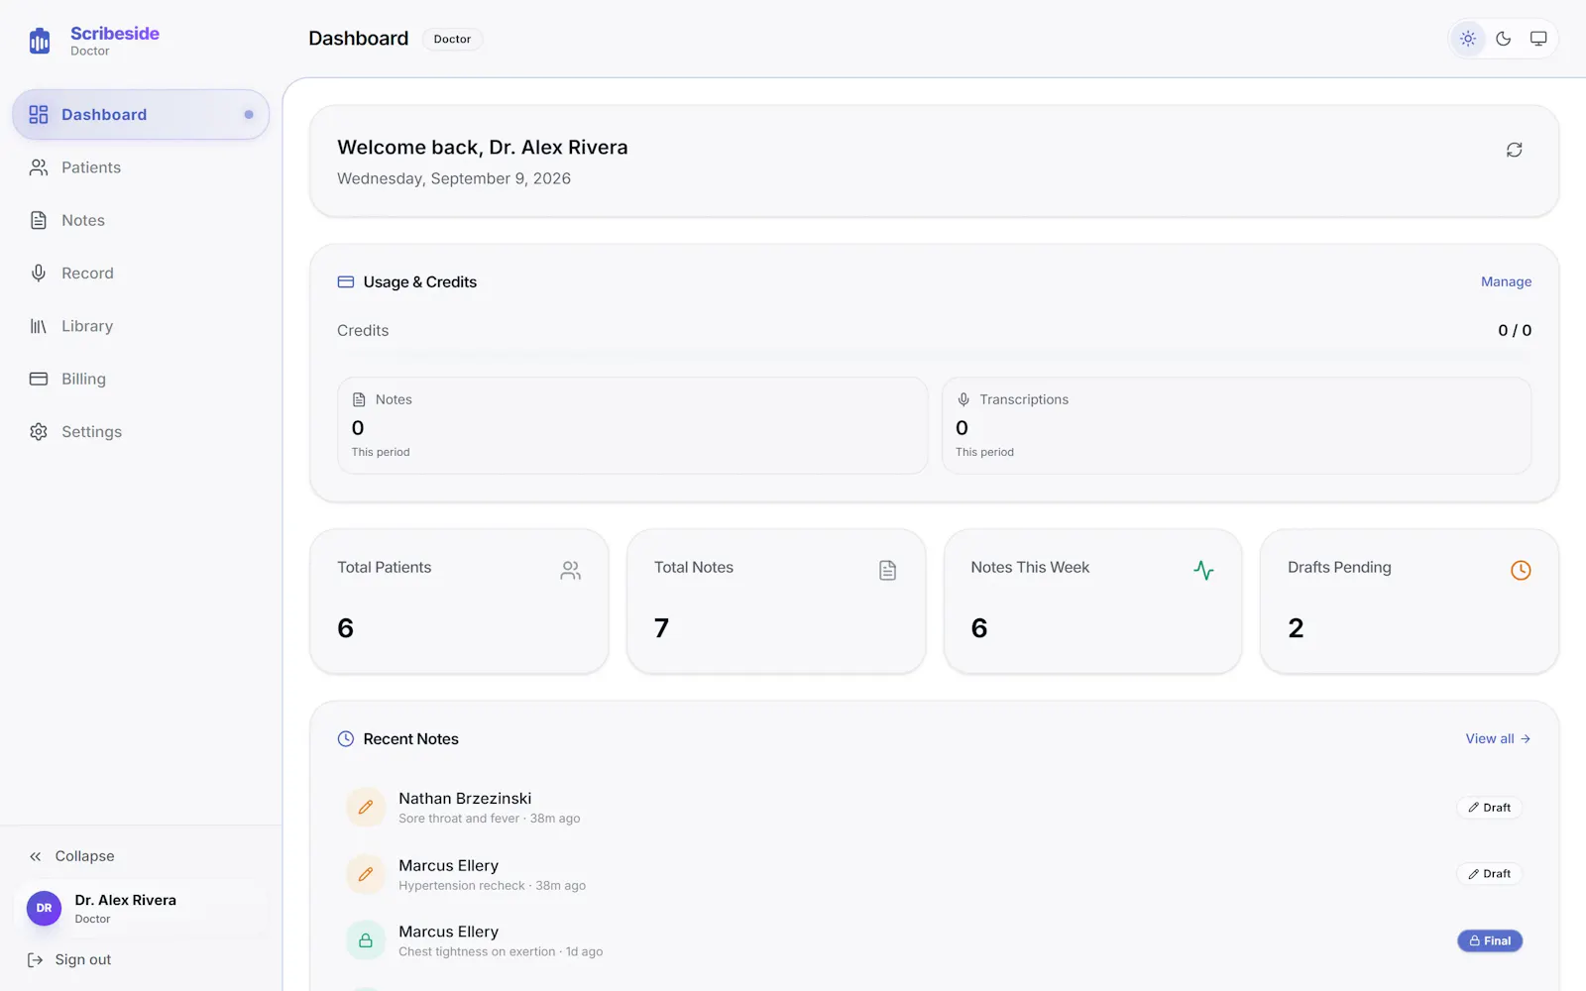Go to Patients in the sidebar

click(x=141, y=167)
